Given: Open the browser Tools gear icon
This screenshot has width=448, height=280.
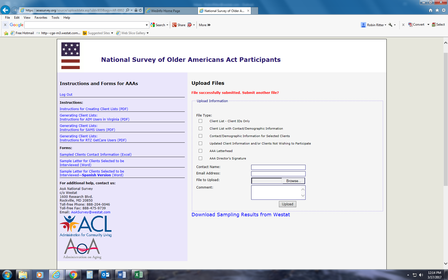Looking at the screenshot, I should tap(444, 10).
